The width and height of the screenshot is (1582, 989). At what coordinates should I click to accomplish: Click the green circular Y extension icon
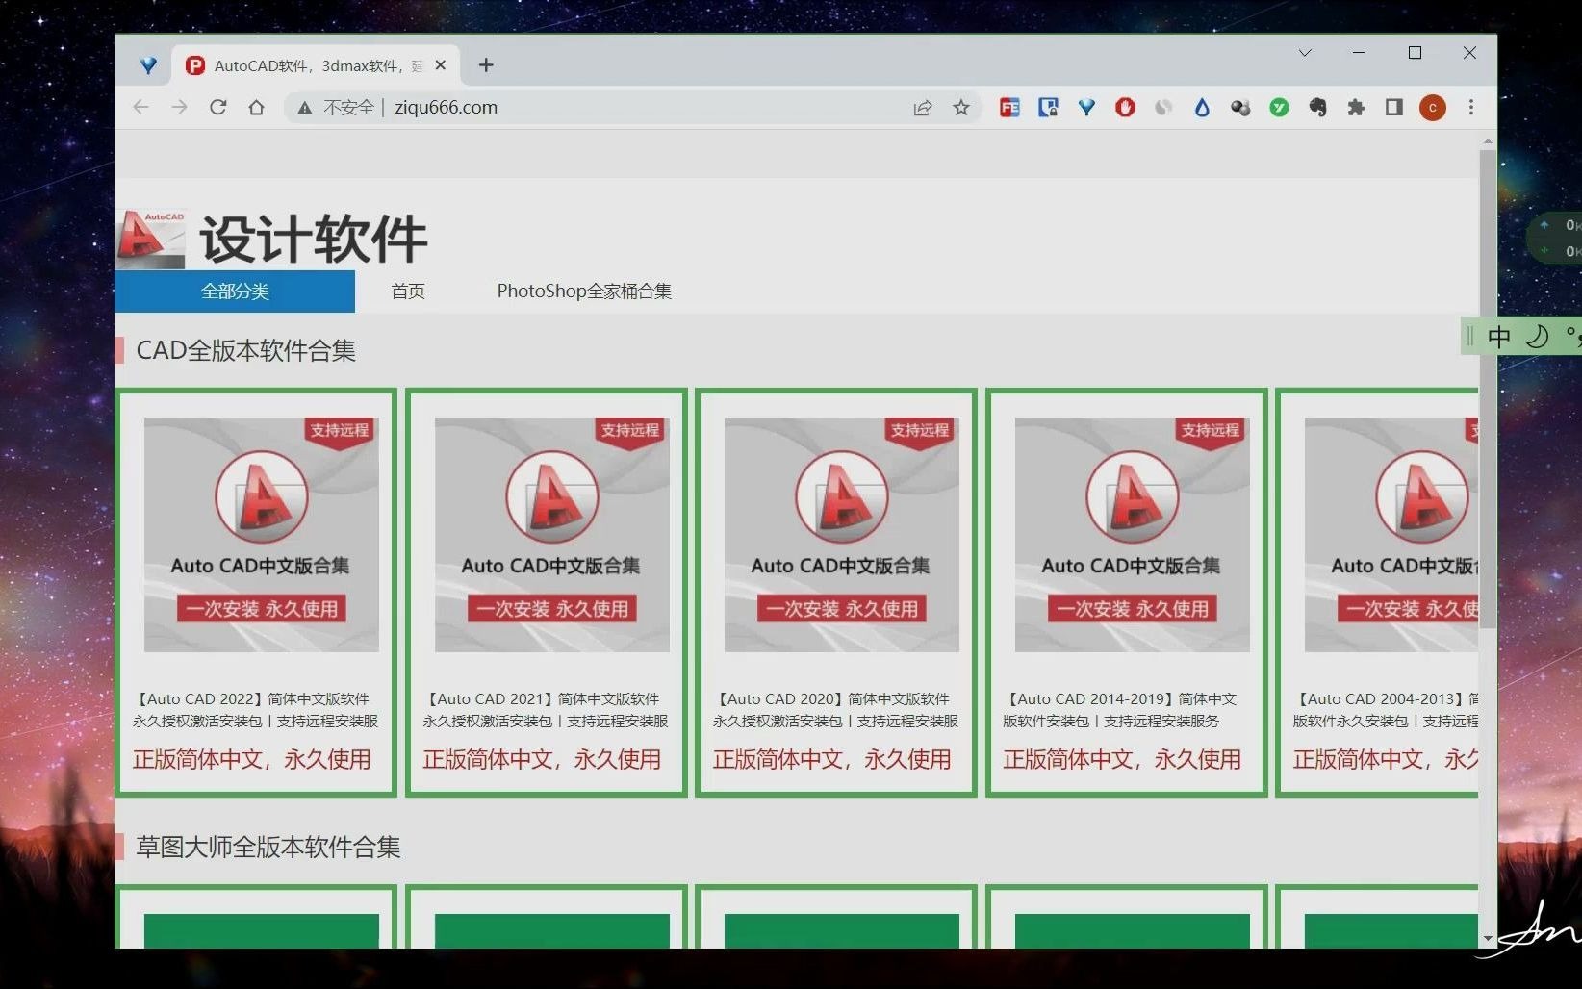point(1279,108)
